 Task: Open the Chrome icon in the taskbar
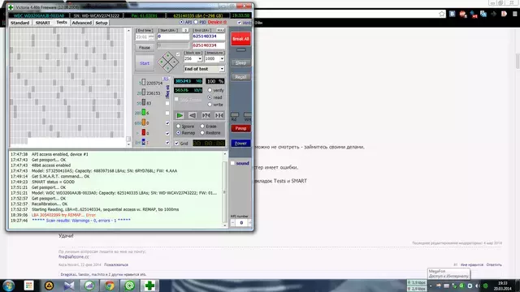point(110,286)
